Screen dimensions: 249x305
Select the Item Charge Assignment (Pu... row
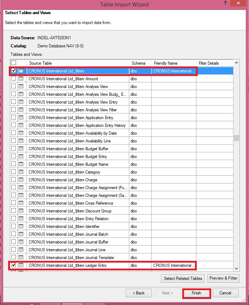click(78, 188)
